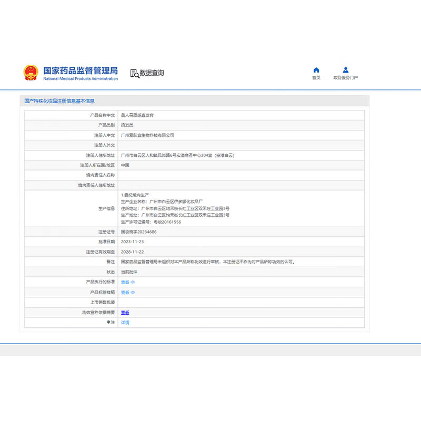Click the registration number 国妆特字20234686
This screenshot has width=421, height=421.
point(138,232)
